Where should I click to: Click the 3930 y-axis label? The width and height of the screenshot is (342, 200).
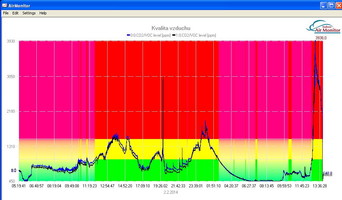(x=11, y=41)
